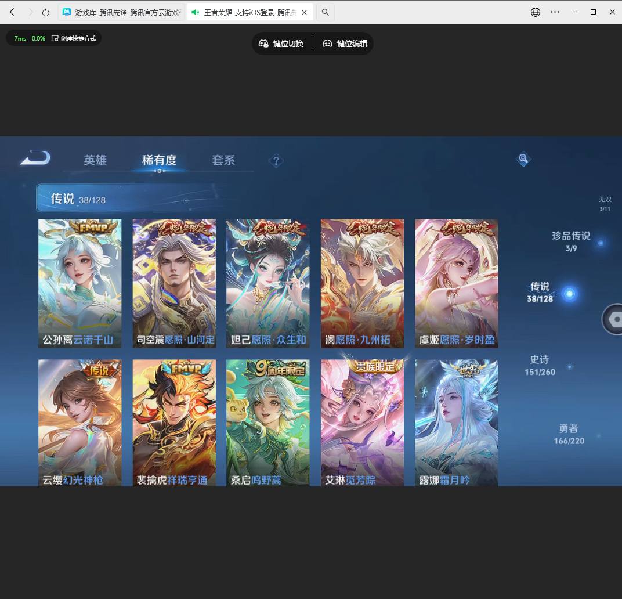This screenshot has width=622, height=599.
Task: Open the in-game search magnifier icon
Action: tap(523, 159)
